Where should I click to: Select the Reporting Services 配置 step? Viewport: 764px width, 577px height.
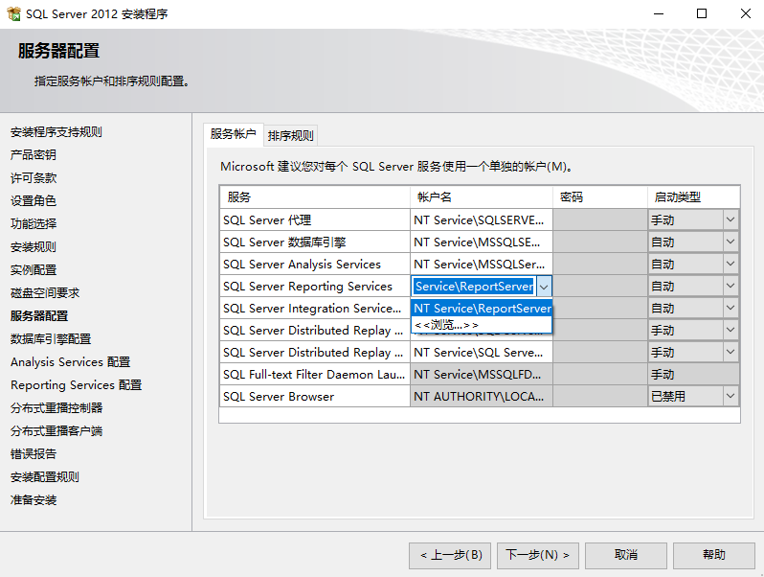tap(76, 385)
